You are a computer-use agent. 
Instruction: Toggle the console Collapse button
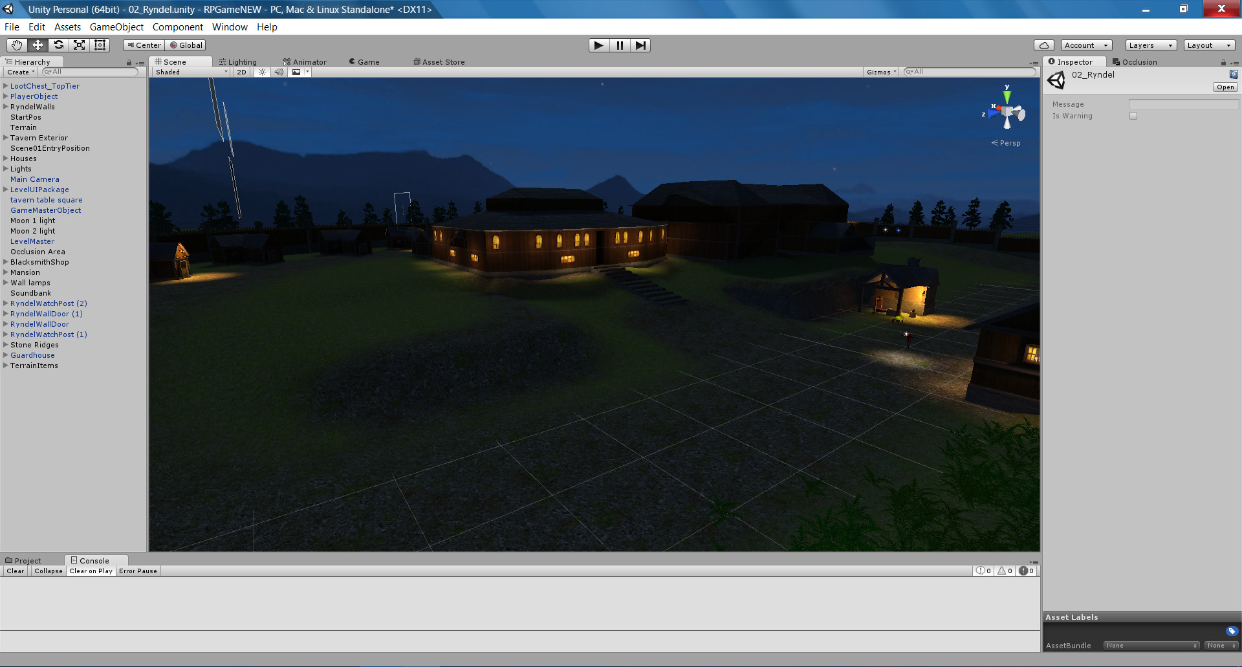coord(49,571)
